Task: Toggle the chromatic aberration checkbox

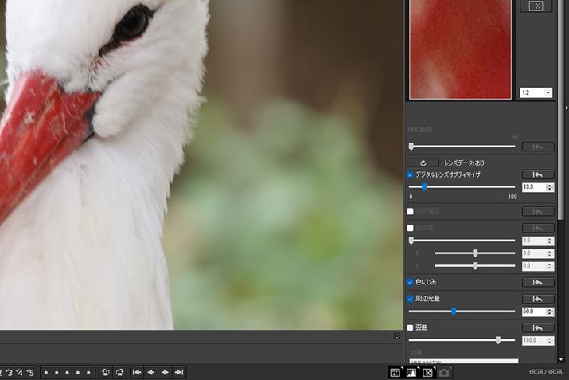Action: [x=411, y=228]
